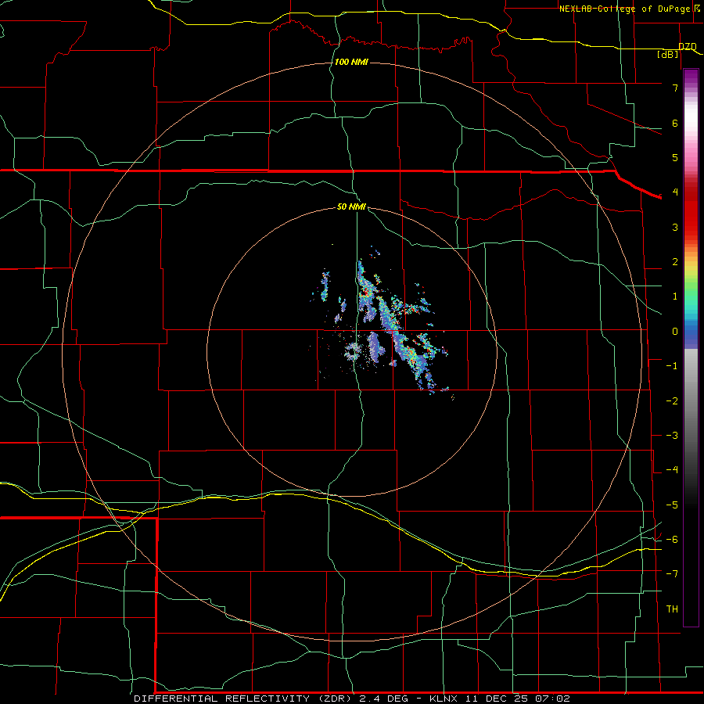704x704 pixels.
Task: Click the -3 value on the scale
Action: point(672,436)
